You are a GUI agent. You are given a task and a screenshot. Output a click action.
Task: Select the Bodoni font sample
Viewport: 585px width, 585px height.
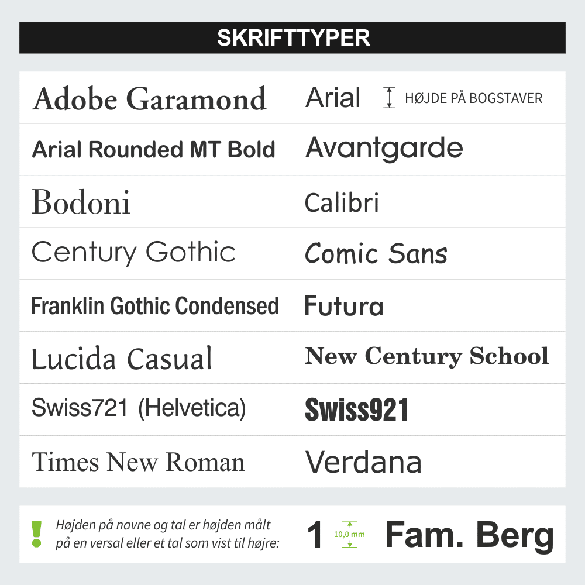point(81,202)
